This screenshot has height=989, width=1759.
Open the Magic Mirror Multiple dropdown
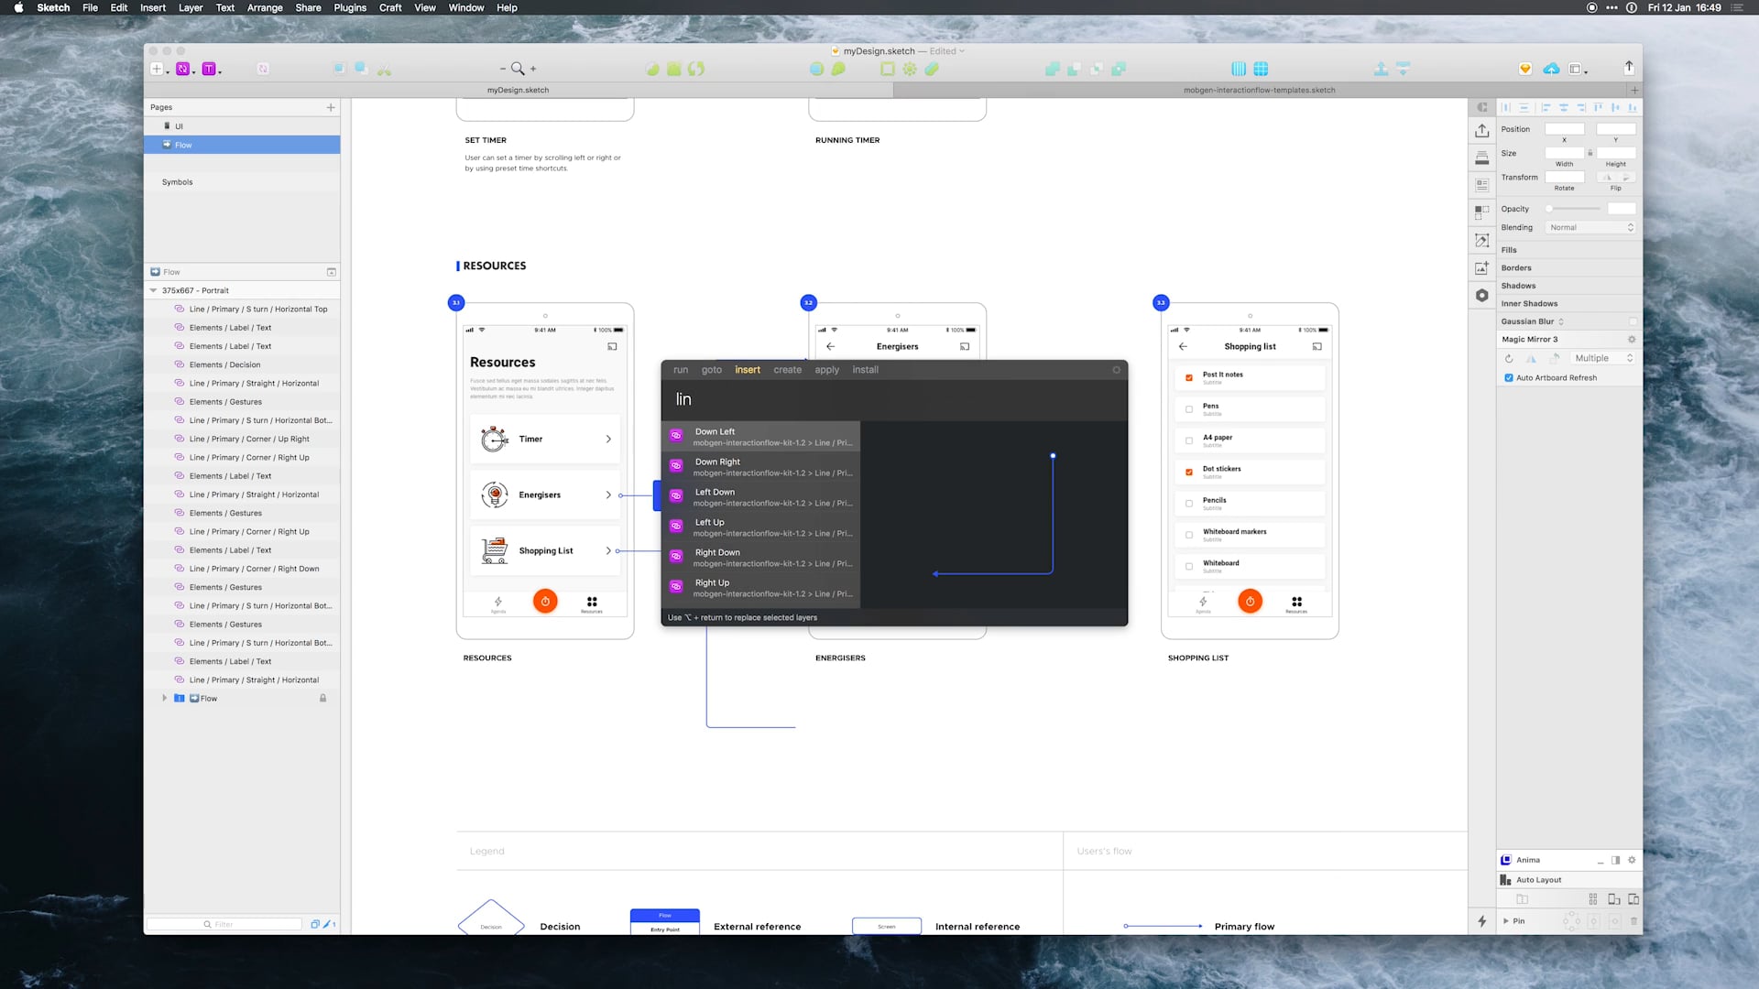[1603, 359]
